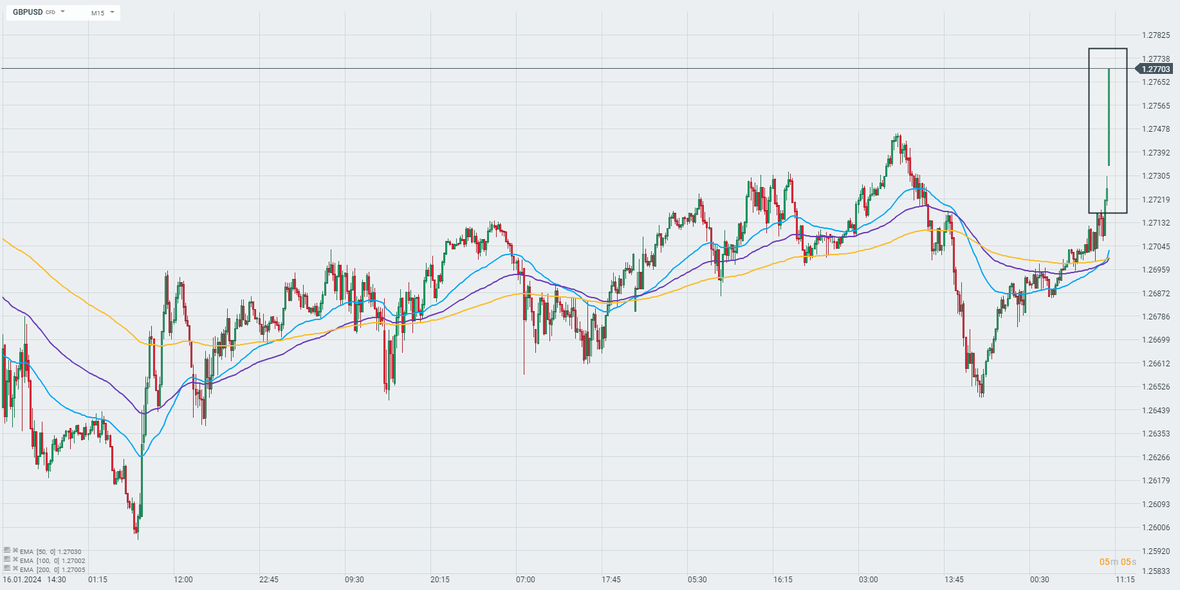Open settings for the EMA 200 indicator
This screenshot has height=590, width=1180.
tap(7, 569)
